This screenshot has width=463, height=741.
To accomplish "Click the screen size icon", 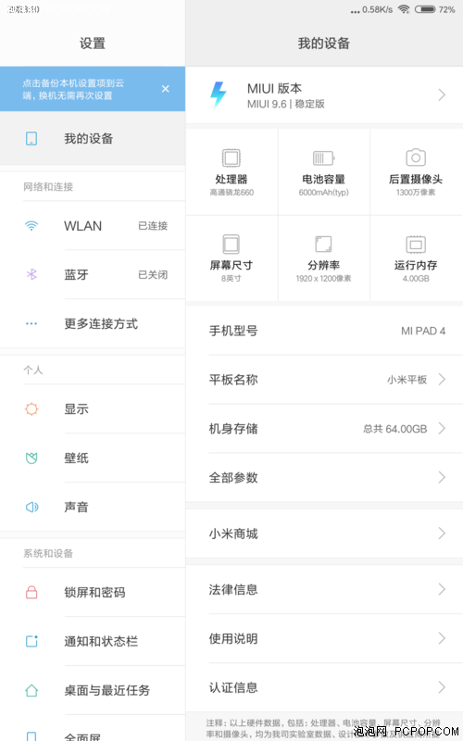I will [231, 245].
